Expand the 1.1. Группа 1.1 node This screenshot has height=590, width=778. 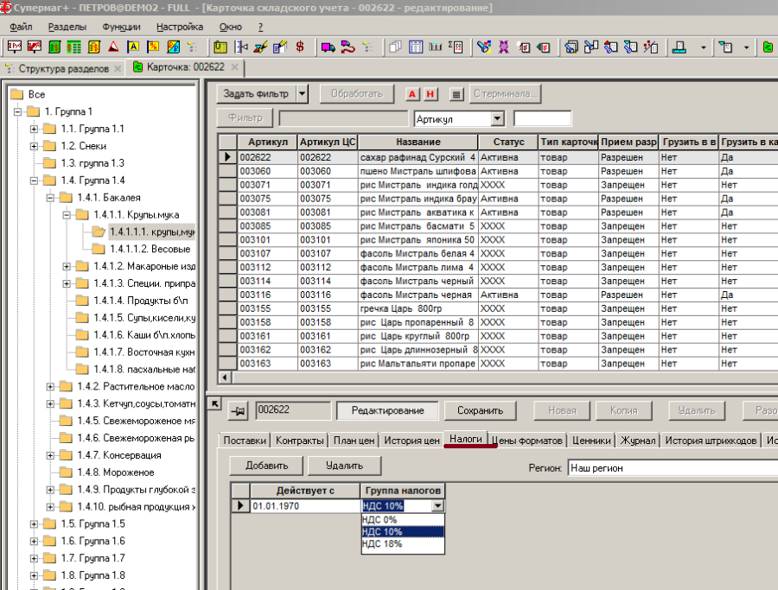[x=34, y=129]
